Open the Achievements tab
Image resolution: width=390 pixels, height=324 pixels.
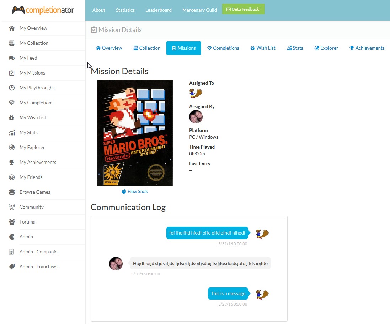pos(367,48)
